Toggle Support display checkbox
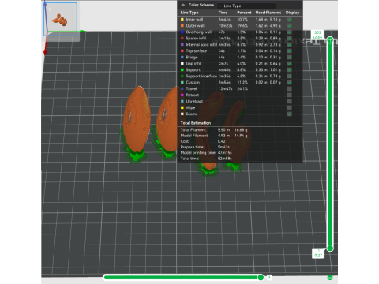 pos(290,70)
